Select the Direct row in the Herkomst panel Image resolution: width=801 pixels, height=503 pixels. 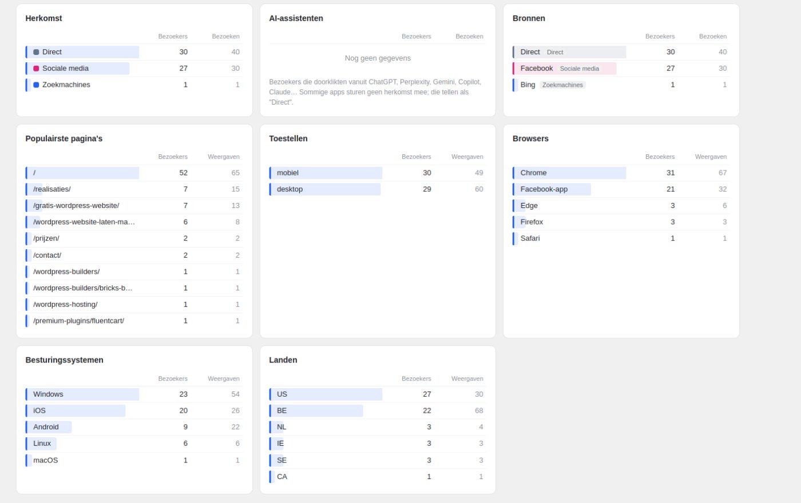pyautogui.click(x=134, y=52)
